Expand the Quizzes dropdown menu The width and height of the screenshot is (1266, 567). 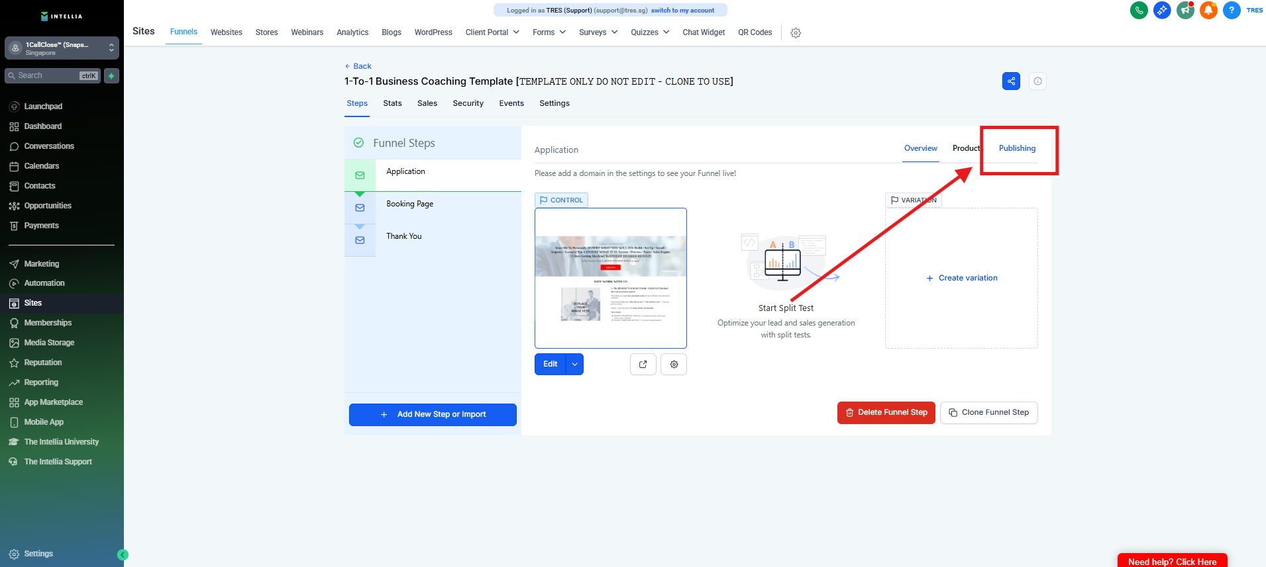pyautogui.click(x=650, y=32)
